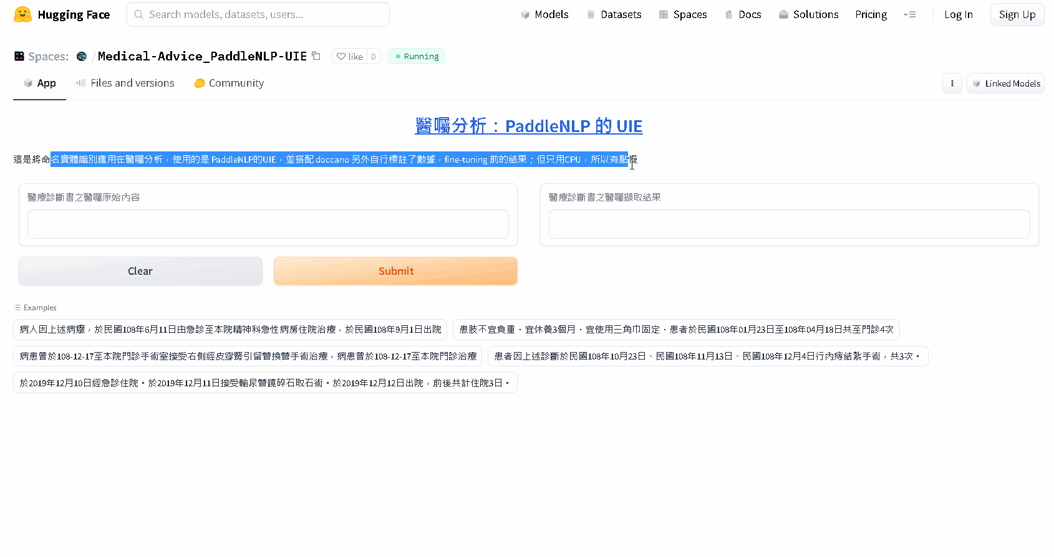The height and width of the screenshot is (557, 1054).
Task: Focus the search models, datasets, users field
Action: tap(258, 14)
